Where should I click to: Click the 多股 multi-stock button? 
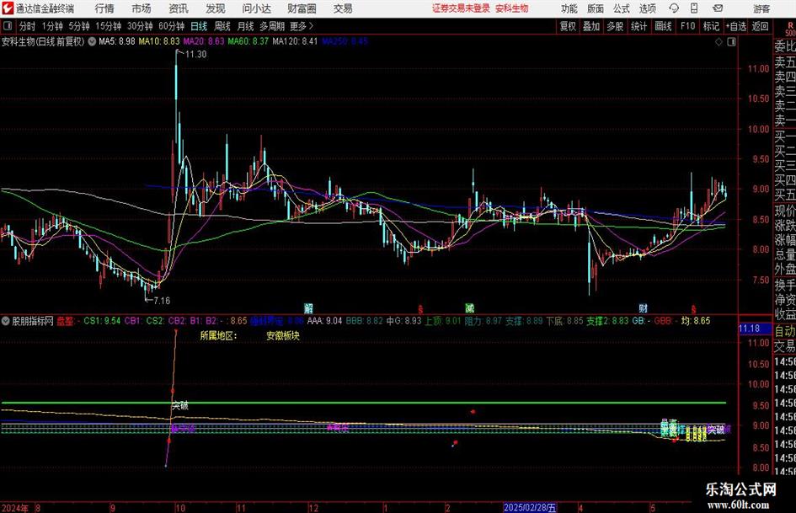[x=615, y=26]
